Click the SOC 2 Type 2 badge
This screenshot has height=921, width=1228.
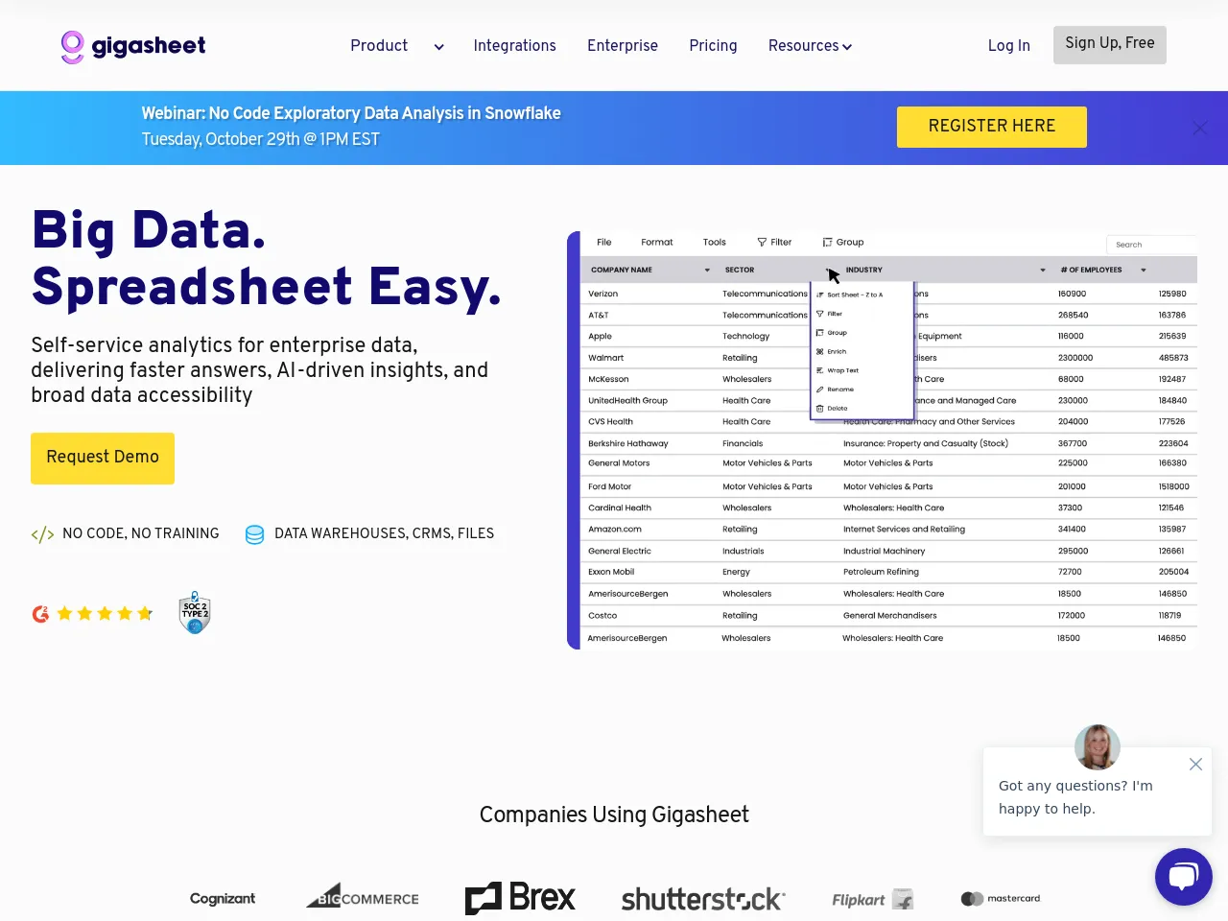click(195, 613)
